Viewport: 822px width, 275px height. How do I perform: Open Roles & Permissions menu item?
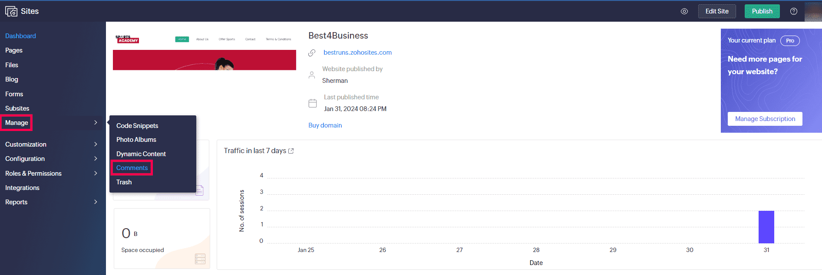33,174
